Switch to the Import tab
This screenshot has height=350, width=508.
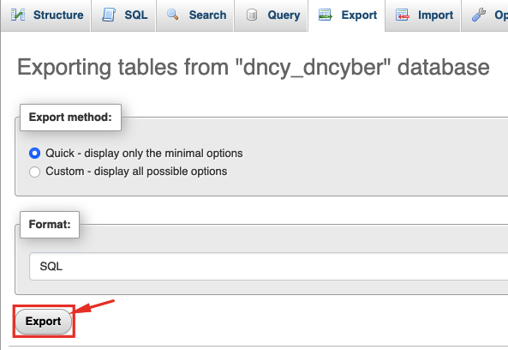(423, 15)
